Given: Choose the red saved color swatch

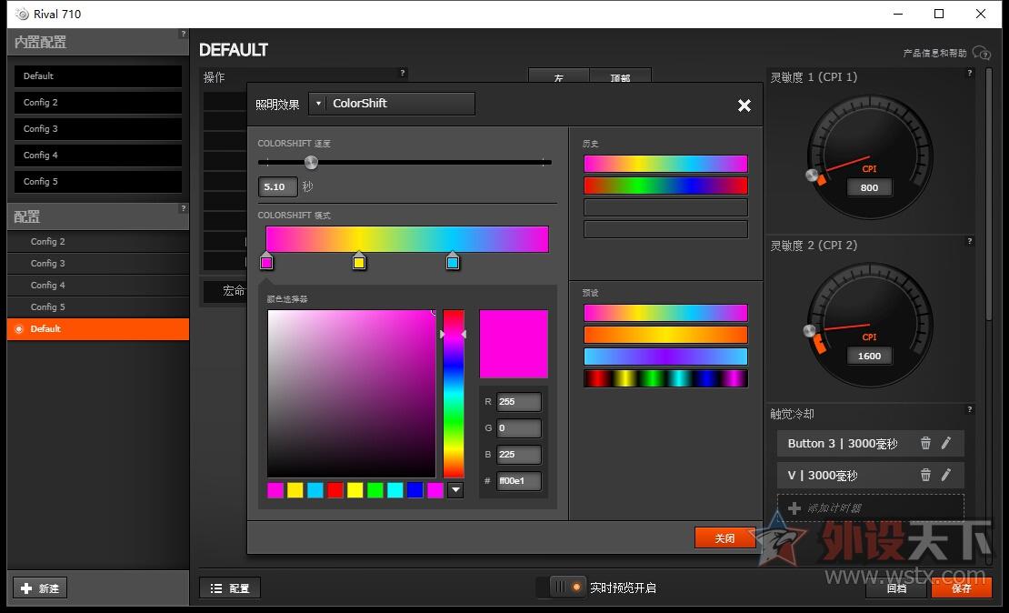Looking at the screenshot, I should 335,490.
